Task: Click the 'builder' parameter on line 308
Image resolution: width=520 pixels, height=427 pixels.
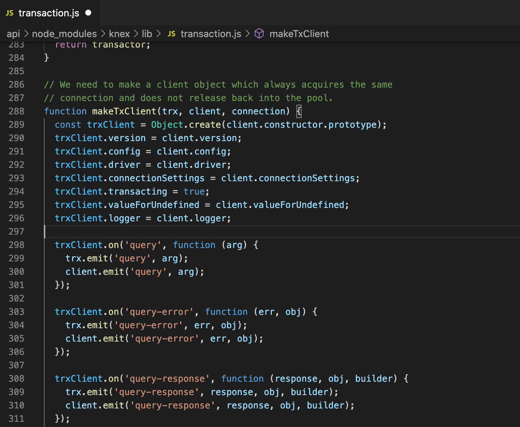Action: point(374,379)
